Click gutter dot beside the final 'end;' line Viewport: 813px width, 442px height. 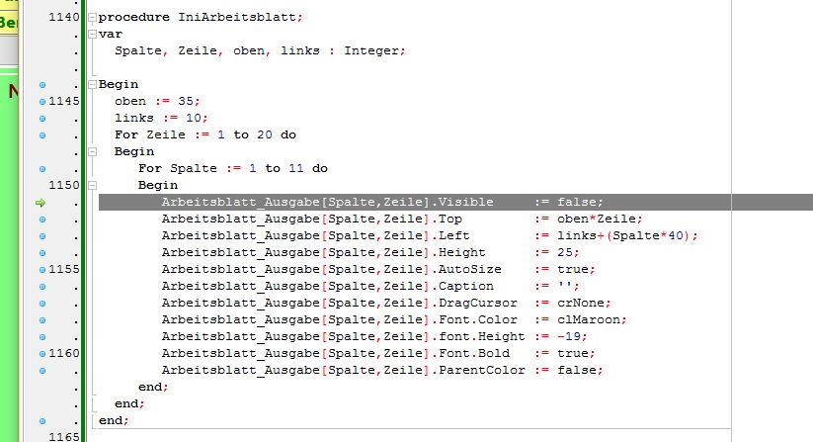(41, 420)
